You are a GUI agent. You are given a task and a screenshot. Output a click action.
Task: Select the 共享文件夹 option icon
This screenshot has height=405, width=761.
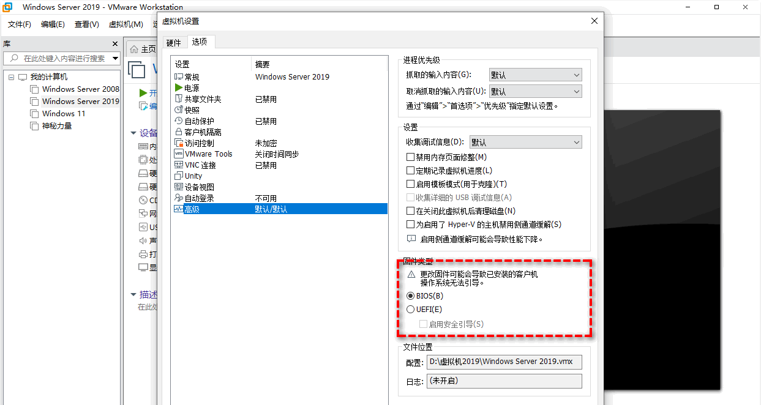point(179,99)
